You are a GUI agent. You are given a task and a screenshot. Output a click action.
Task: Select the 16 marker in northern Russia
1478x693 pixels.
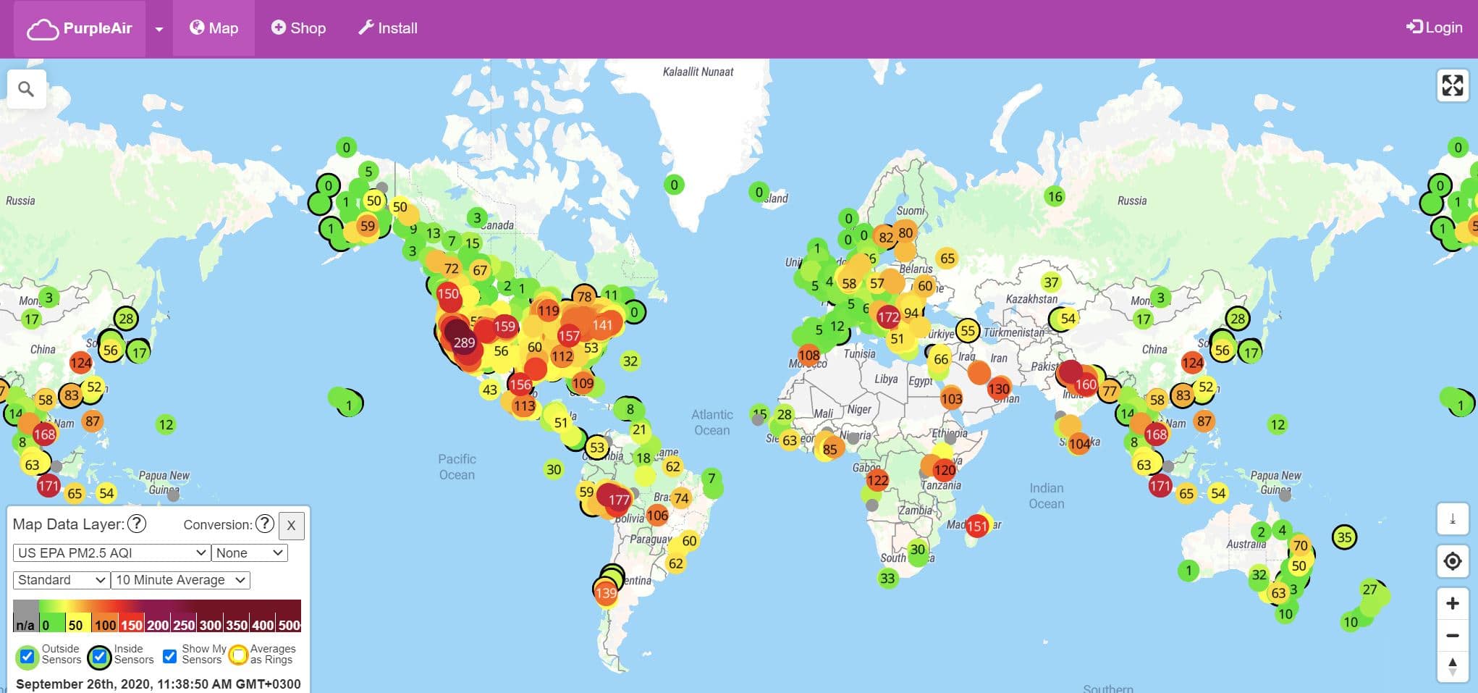pyautogui.click(x=1055, y=196)
